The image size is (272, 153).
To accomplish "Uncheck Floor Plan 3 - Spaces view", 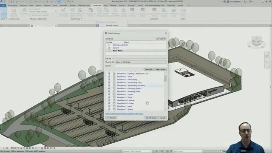I will point(109,94).
